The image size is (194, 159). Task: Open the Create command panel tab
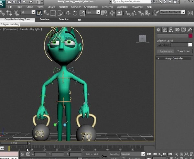tap(158, 30)
